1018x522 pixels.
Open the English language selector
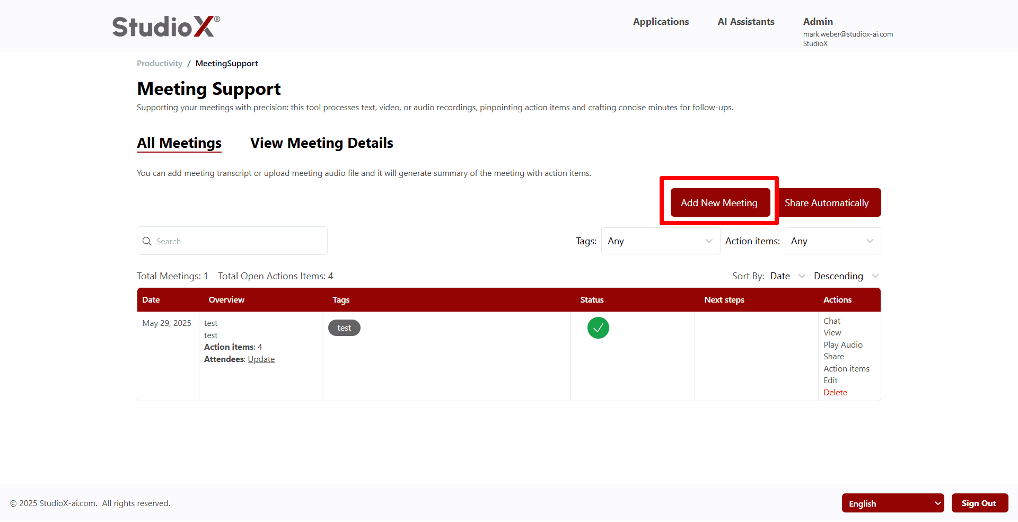893,503
